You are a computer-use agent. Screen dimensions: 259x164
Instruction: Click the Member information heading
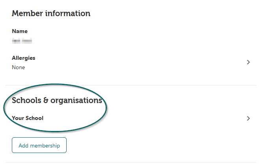pos(51,13)
